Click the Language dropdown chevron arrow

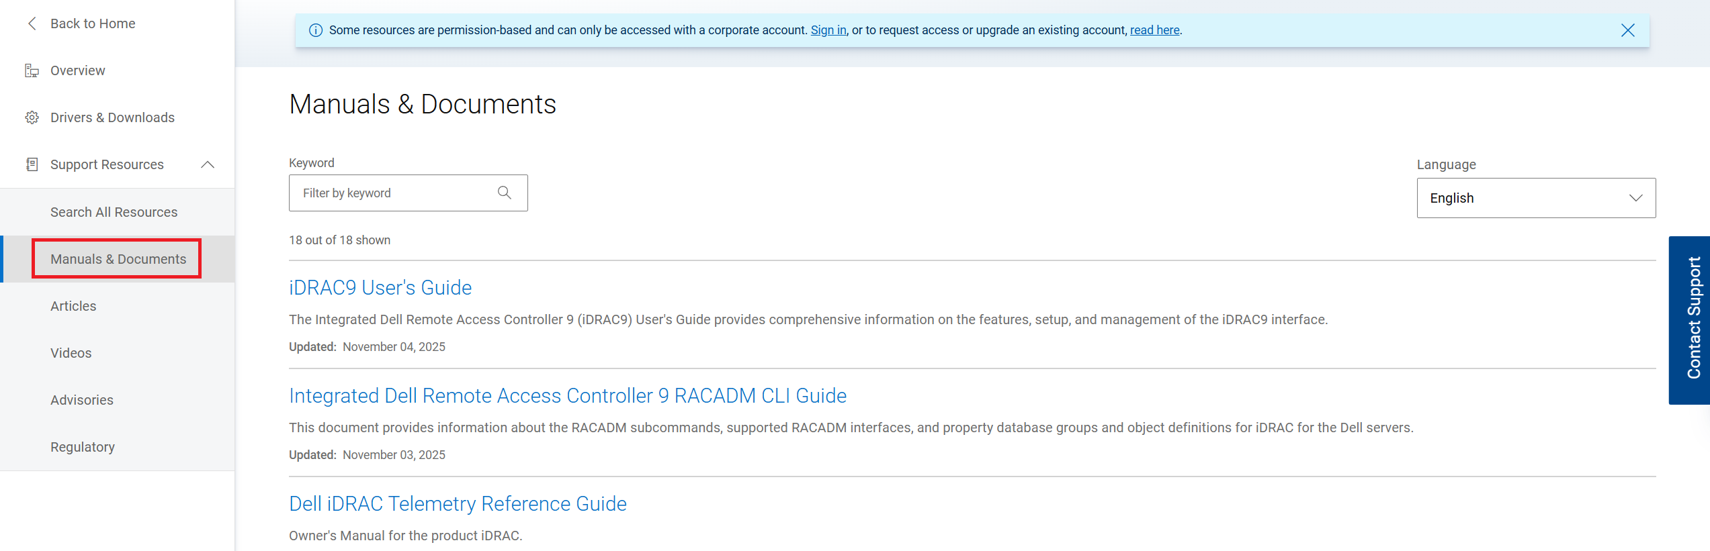coord(1635,198)
